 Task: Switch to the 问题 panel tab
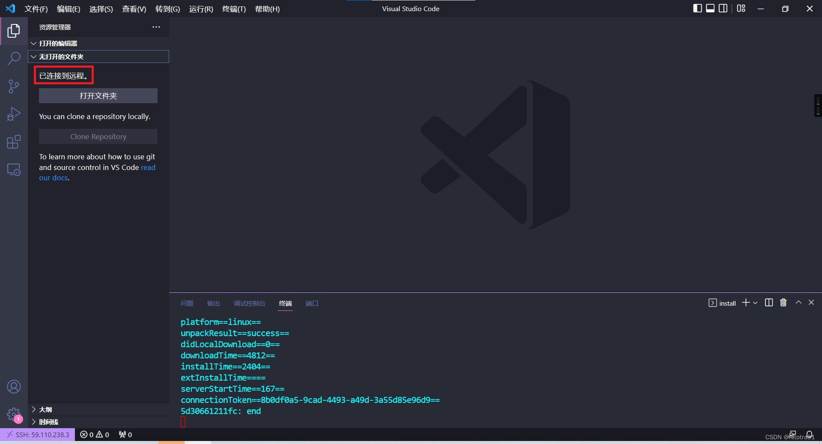pyautogui.click(x=187, y=303)
